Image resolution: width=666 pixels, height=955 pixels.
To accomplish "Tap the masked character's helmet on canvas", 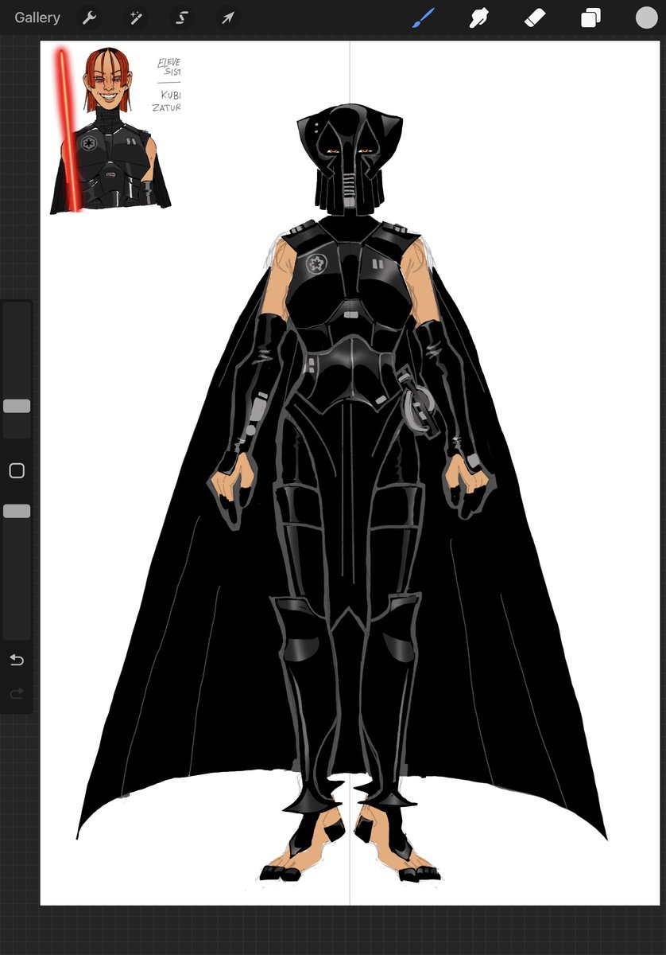I will pyautogui.click(x=348, y=162).
